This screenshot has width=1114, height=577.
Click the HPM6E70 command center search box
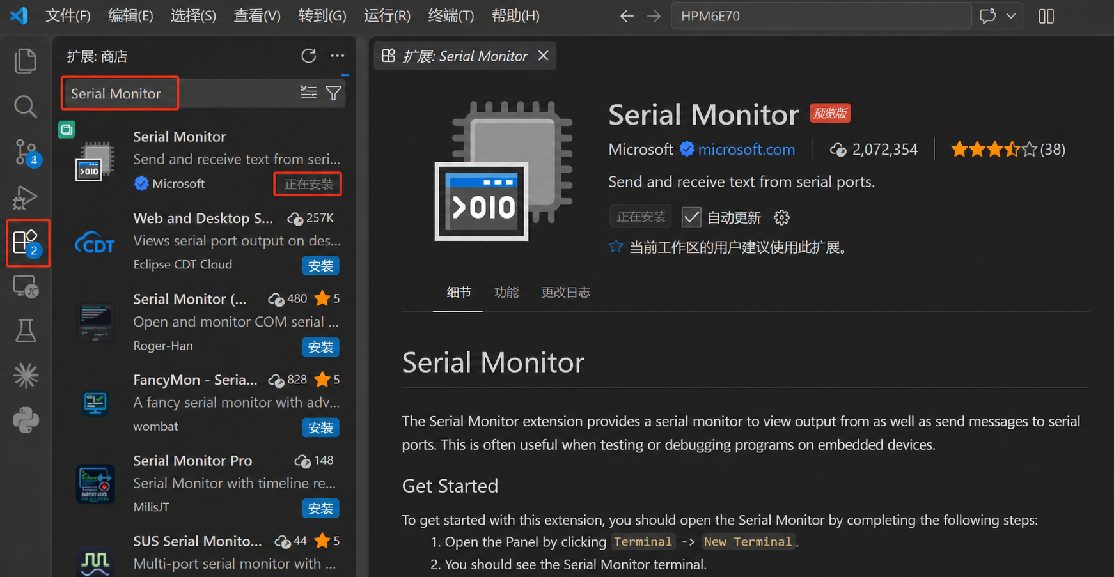[x=821, y=16]
